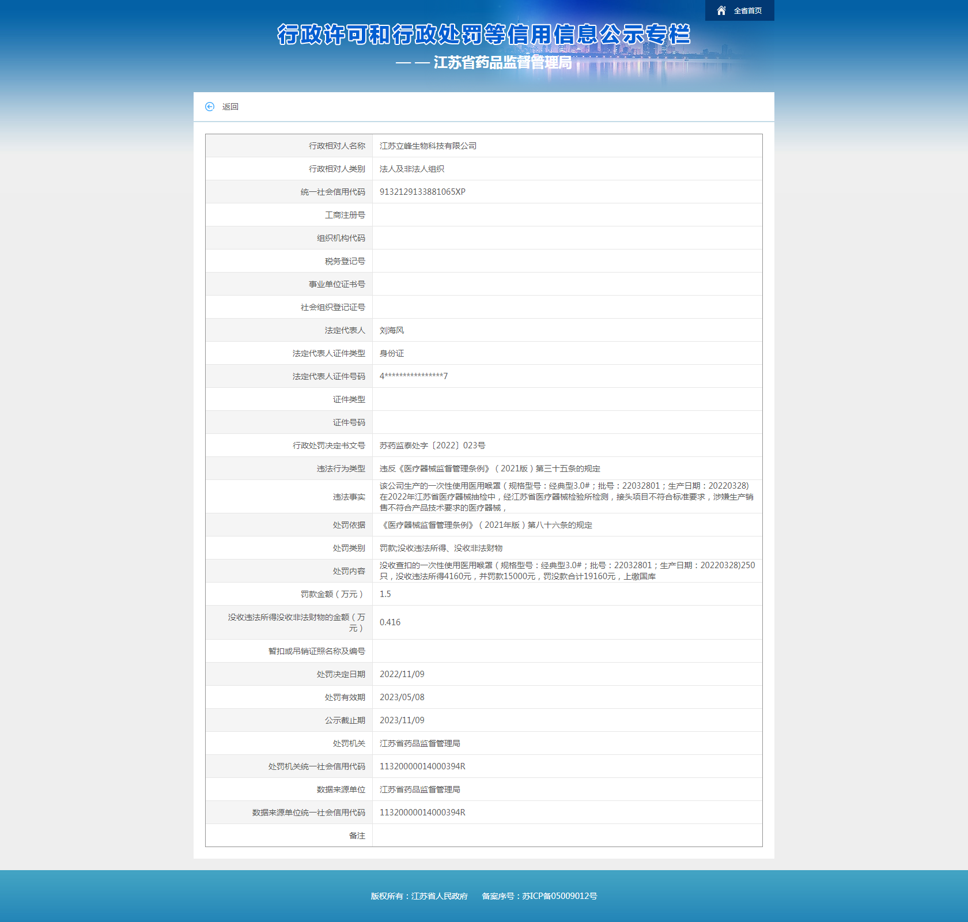The image size is (968, 922).
Task: Click the back arrow circle icon
Action: click(x=211, y=107)
